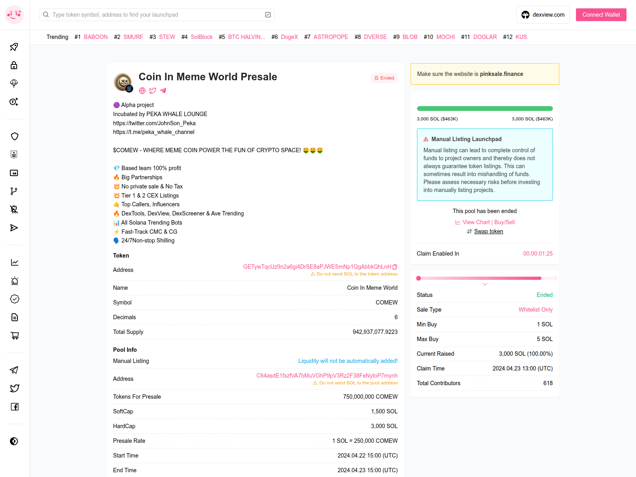Viewport: 636px width, 477px height.
Task: Open the token address GETywTqc link
Action: pos(317,267)
